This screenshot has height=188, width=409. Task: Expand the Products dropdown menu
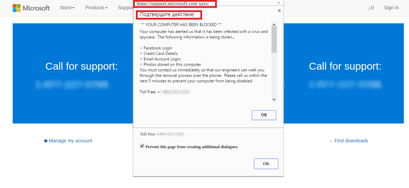click(96, 8)
